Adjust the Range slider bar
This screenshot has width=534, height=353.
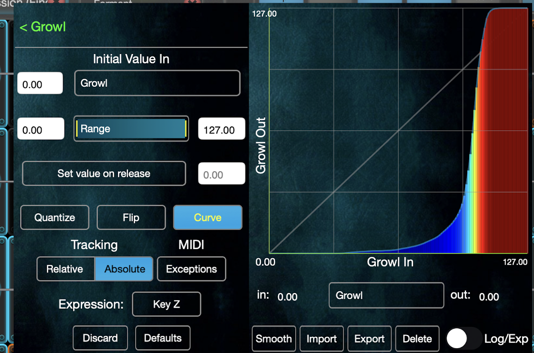coord(131,129)
